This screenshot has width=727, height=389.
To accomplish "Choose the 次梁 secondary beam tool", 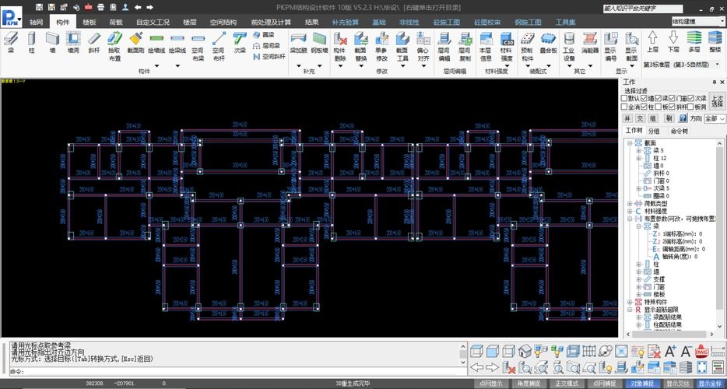I will coord(240,41).
